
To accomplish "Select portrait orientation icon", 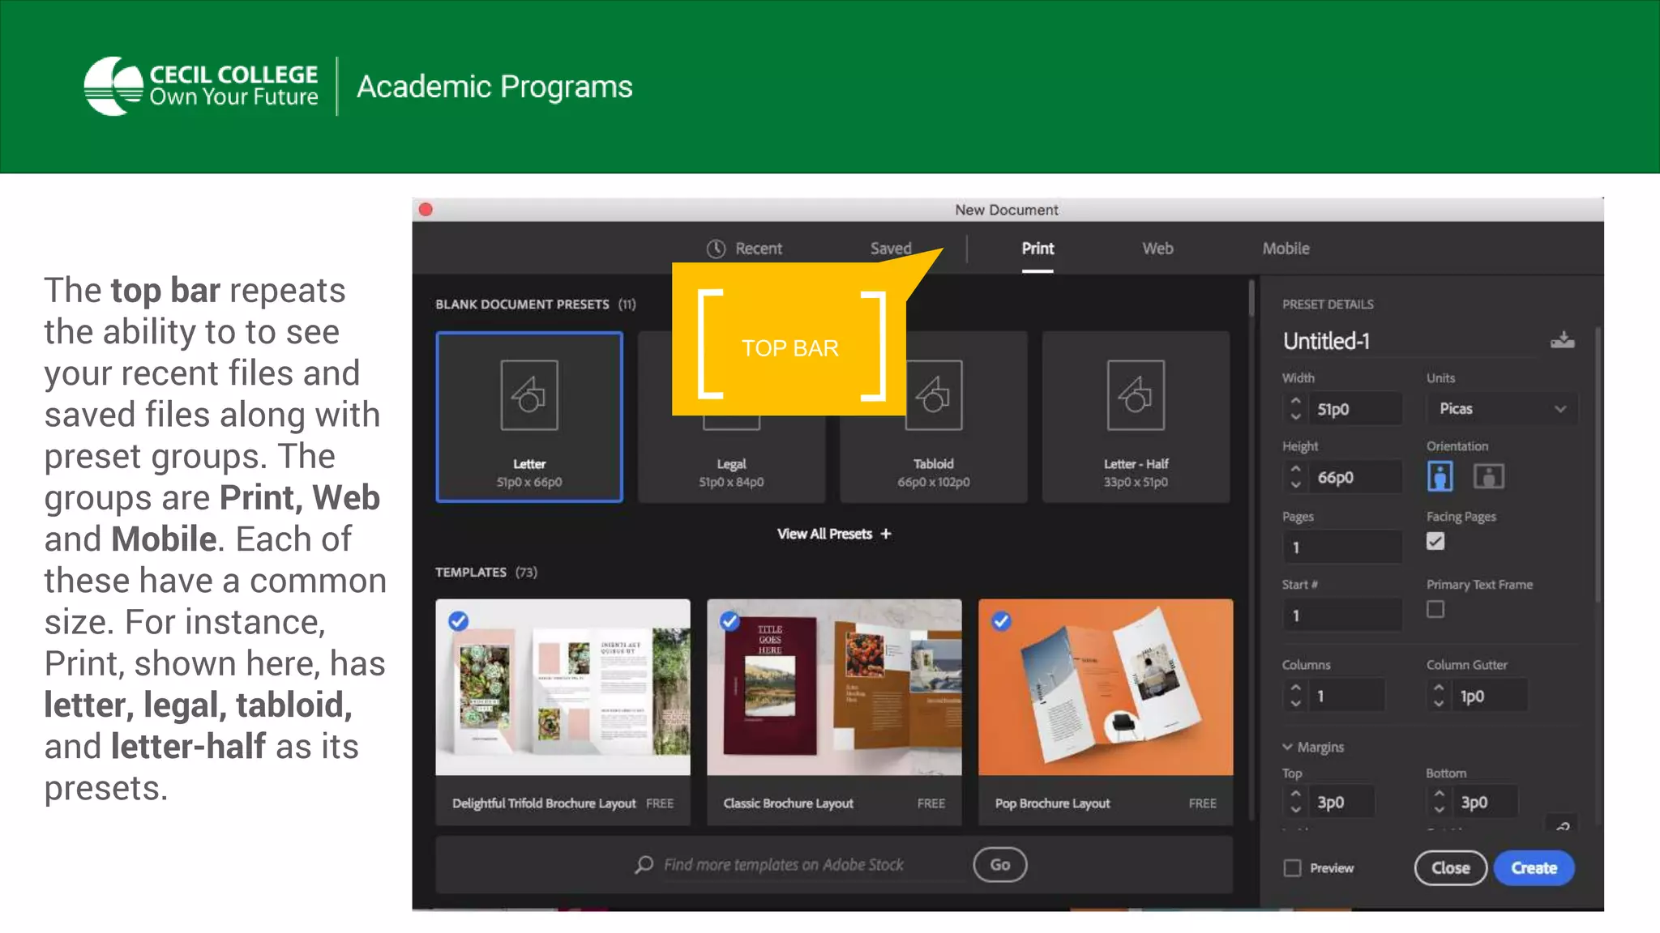I will click(x=1440, y=476).
